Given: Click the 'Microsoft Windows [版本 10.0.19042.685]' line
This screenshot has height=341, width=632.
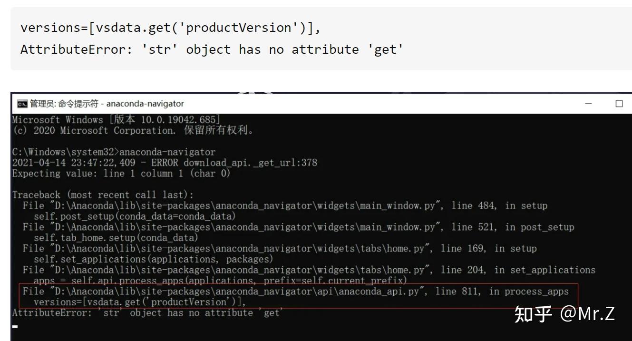Looking at the screenshot, I should (x=116, y=120).
